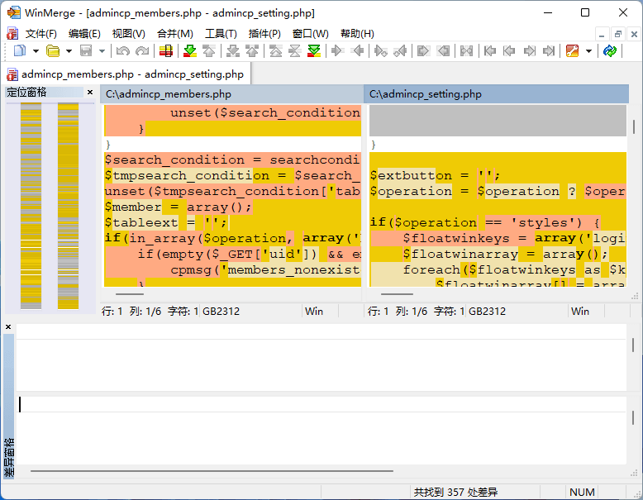Close the 差异窗格 diff pane
Image resolution: width=643 pixels, height=500 pixels.
8,327
